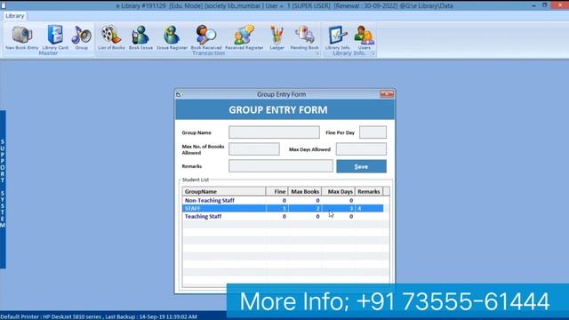Select the Teaching Staff row
Image resolution: width=569 pixels, height=320 pixels.
[283, 216]
